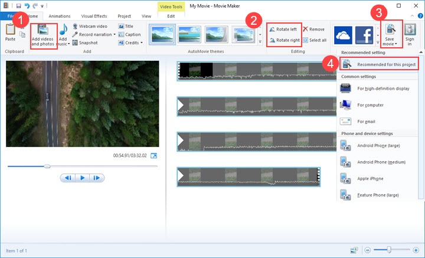Open the Animations ribbon tab

point(60,16)
